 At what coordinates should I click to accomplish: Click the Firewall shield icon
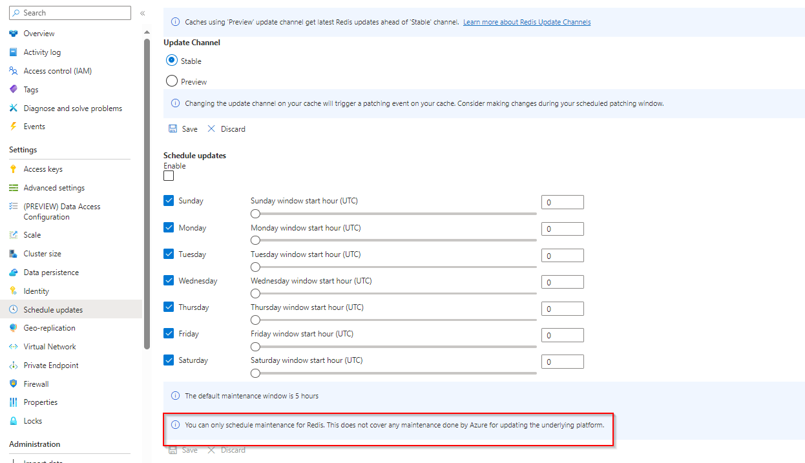(x=13, y=384)
